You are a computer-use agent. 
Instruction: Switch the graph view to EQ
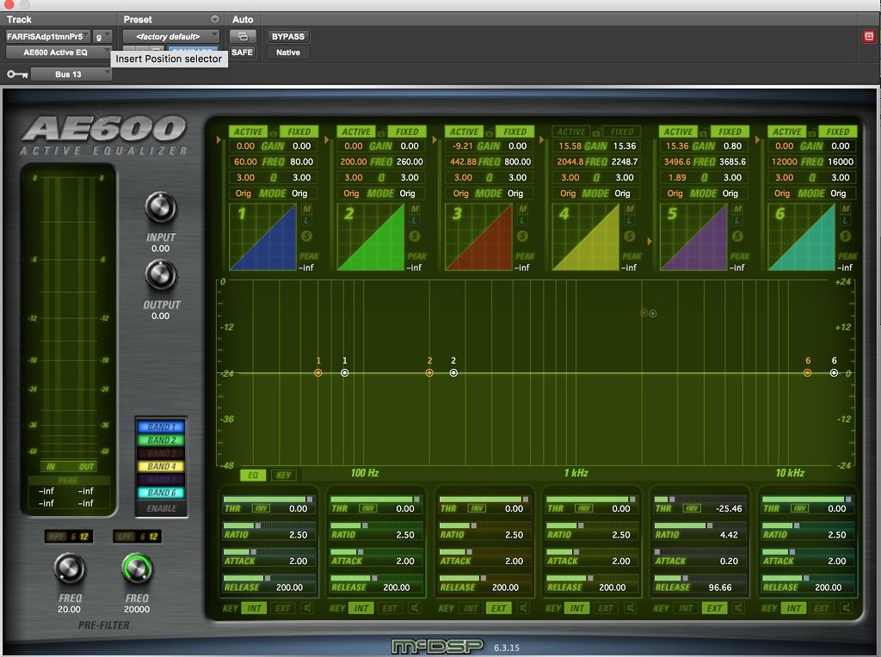coord(253,475)
